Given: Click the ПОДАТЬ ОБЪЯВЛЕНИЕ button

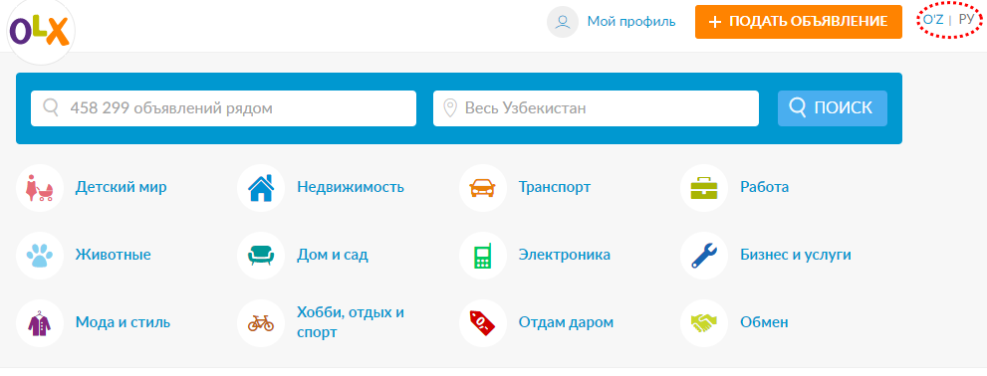Looking at the screenshot, I should point(798,22).
